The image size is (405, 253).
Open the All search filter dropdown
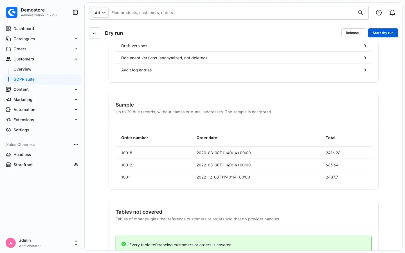coord(100,13)
